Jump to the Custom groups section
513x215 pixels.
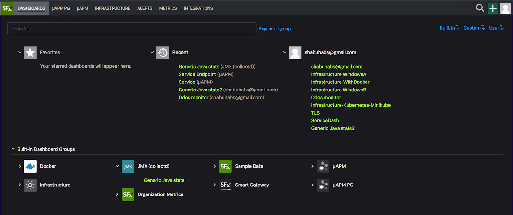[x=474, y=28]
